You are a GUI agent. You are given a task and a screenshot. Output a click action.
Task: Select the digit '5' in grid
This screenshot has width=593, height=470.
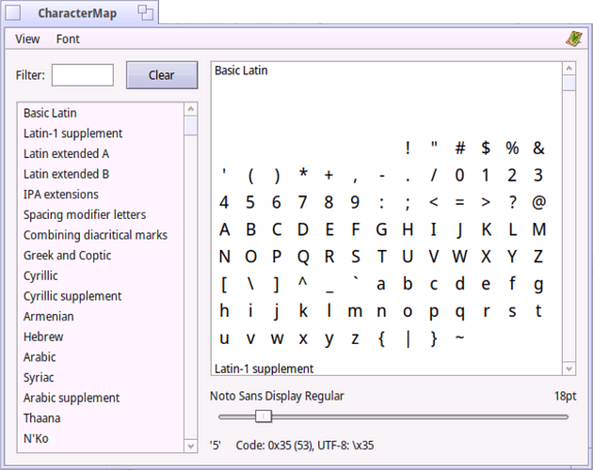pos(250,202)
